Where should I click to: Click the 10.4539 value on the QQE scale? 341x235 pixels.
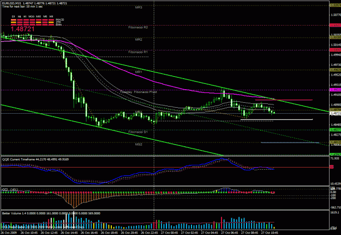tap(335, 184)
